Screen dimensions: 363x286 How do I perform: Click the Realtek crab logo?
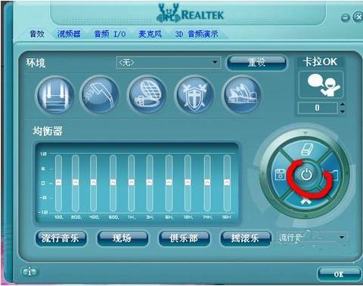pyautogui.click(x=169, y=13)
